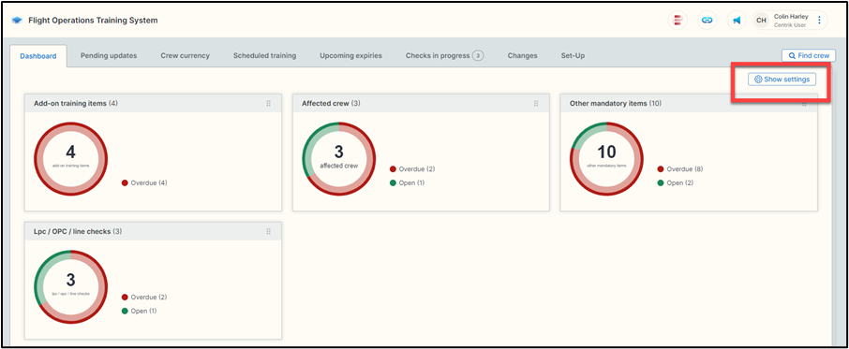Go to the Set-Up tab
The image size is (849, 349).
pos(573,55)
